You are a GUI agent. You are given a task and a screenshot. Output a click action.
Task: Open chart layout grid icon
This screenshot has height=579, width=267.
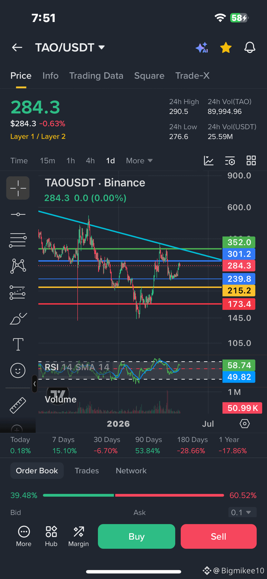(x=251, y=161)
